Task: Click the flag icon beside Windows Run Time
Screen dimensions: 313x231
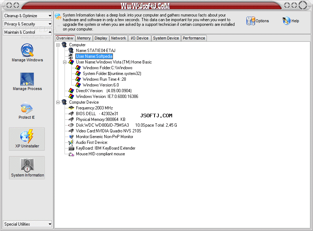Action: tap(78, 79)
